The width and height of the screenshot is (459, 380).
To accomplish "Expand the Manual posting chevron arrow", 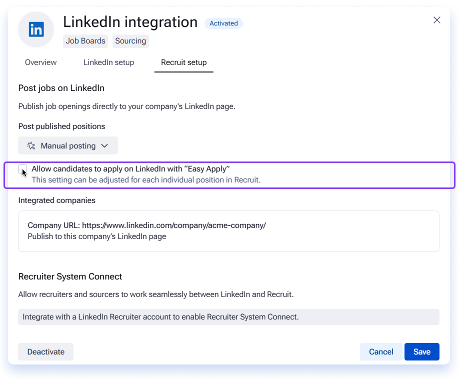I will pyautogui.click(x=104, y=146).
